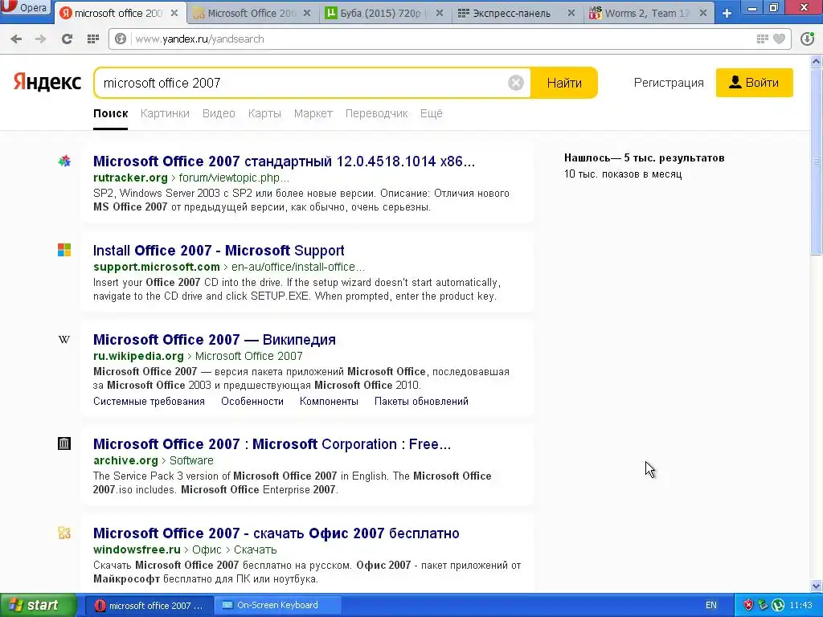Screen dimensions: 823x617
Task: Click the rutracker.org green URL
Action: tap(130, 178)
